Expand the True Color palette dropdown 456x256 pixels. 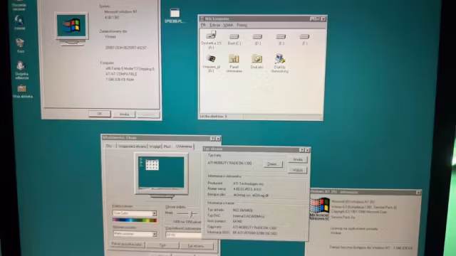[x=154, y=213]
